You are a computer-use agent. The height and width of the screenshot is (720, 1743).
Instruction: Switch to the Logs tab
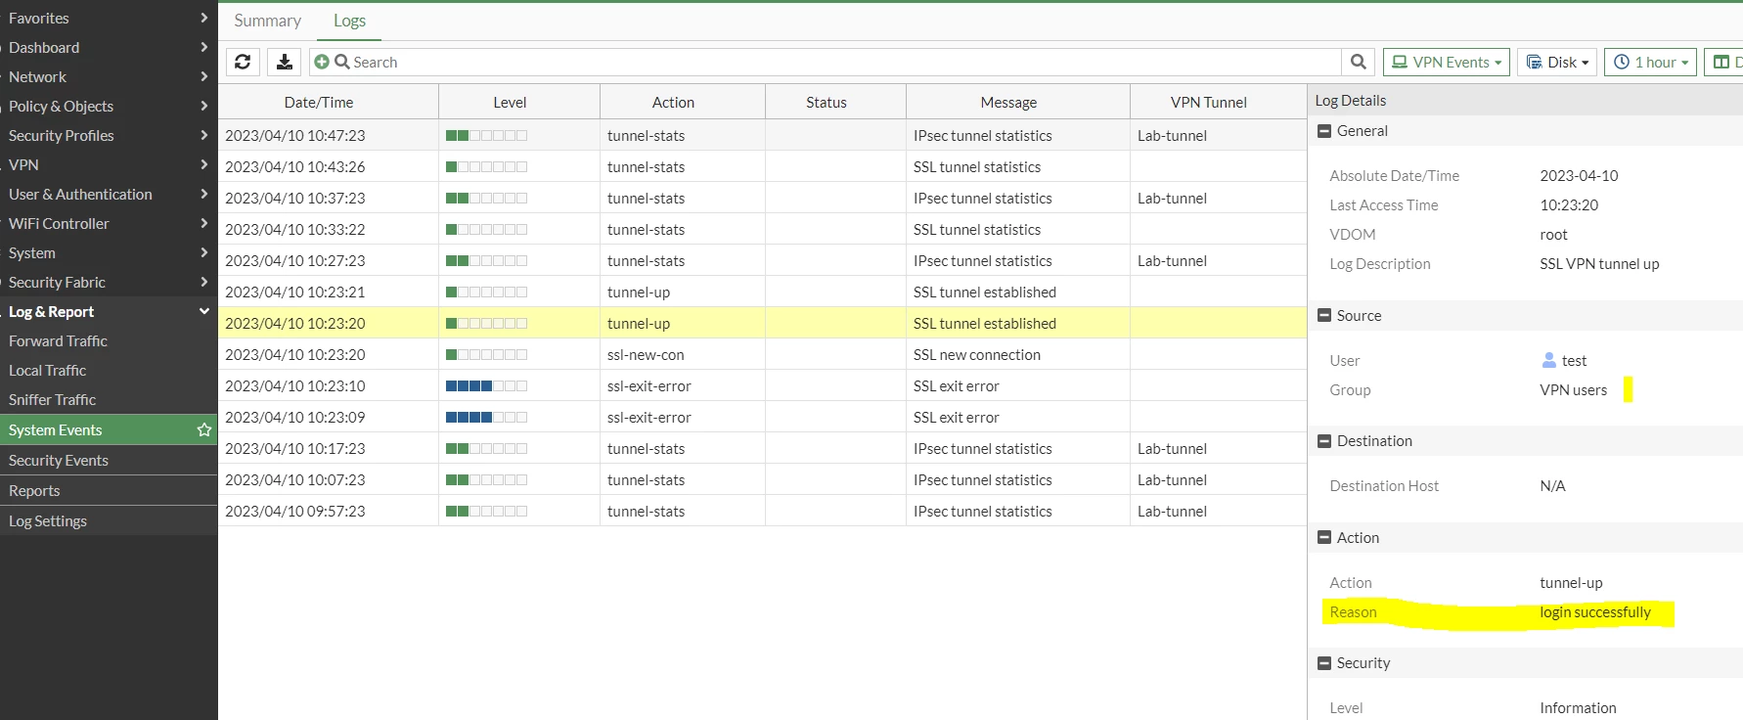tap(349, 21)
